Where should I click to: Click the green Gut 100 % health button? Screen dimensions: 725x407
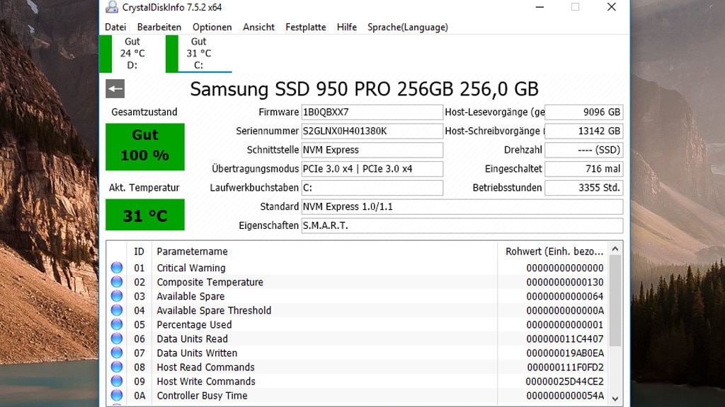pos(145,147)
